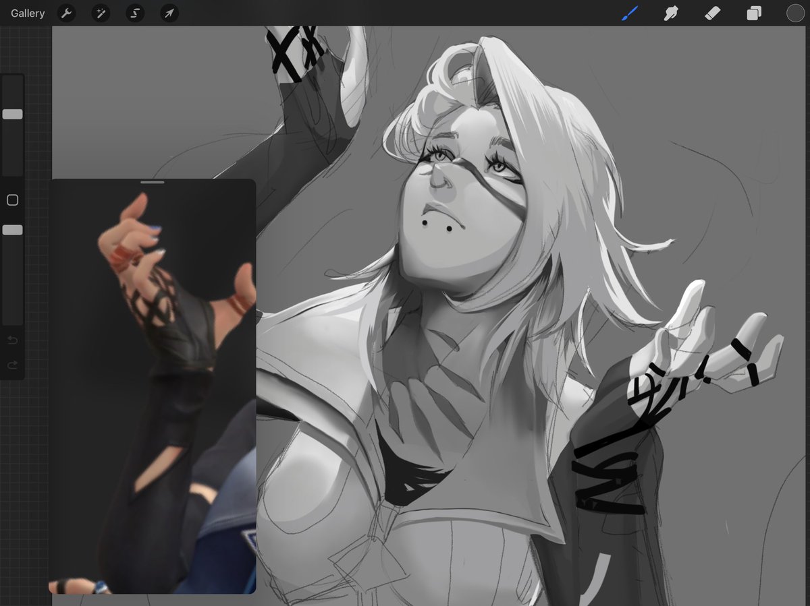Open the active color swatch
This screenshot has height=606, width=810.
point(795,13)
